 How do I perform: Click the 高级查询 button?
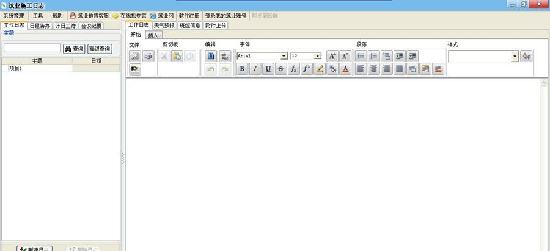100,49
